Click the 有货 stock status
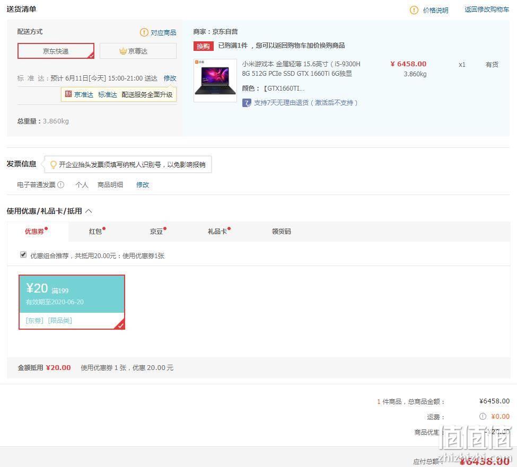Screen dimensions: 517x467 (492, 65)
